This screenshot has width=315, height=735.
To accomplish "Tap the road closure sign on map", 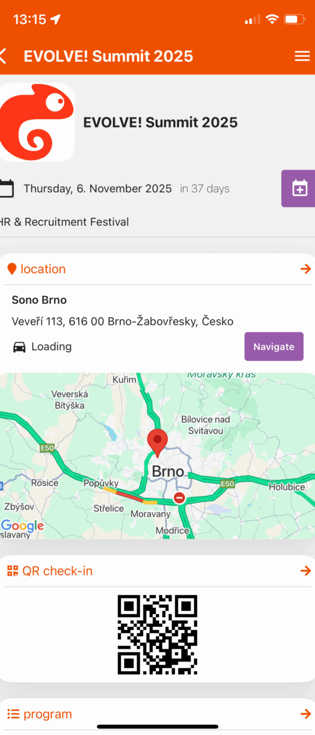I will (x=180, y=497).
